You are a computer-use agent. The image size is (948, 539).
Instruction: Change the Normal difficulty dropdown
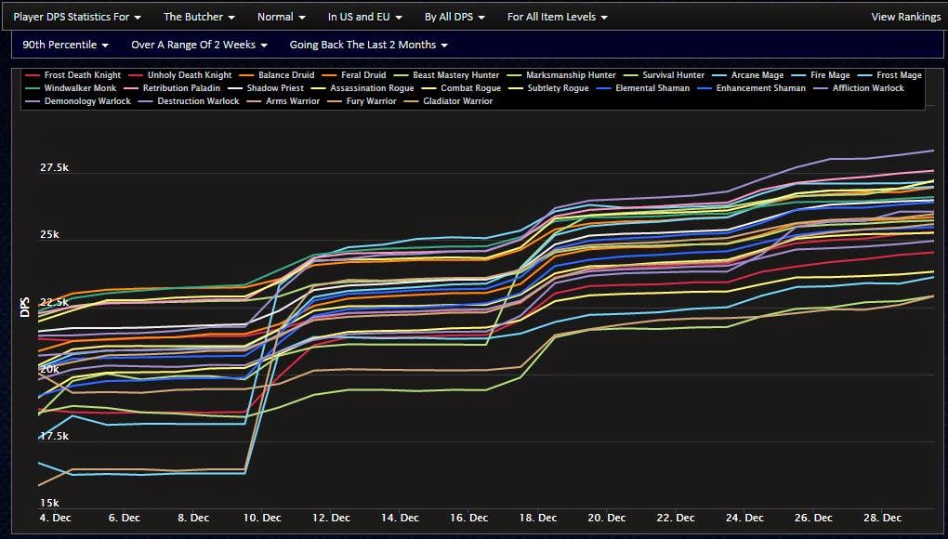pyautogui.click(x=281, y=17)
